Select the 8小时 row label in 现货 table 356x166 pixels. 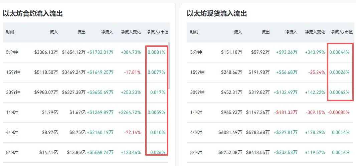[x=196, y=152]
